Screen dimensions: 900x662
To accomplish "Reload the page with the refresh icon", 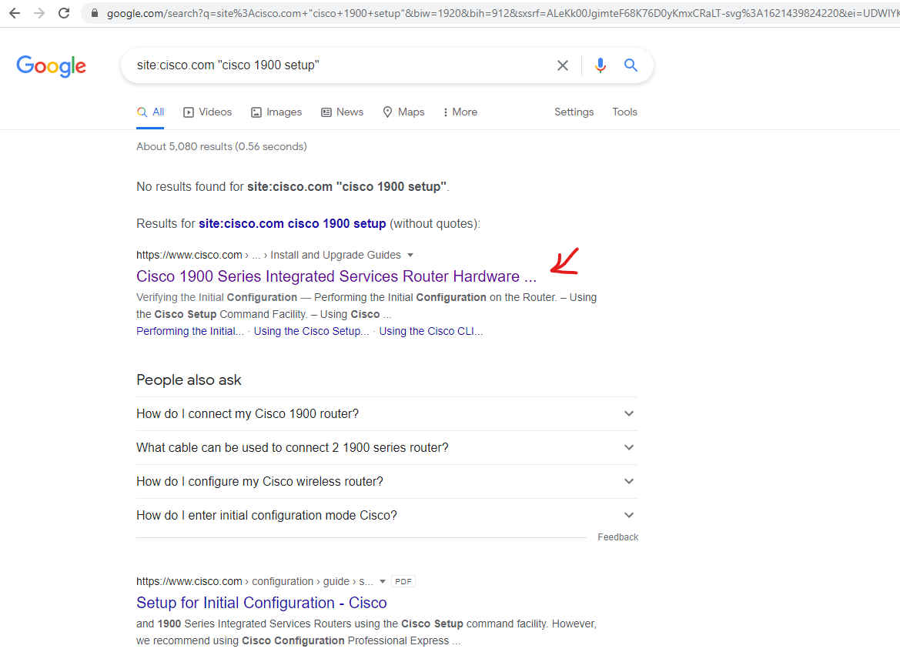I will (64, 13).
